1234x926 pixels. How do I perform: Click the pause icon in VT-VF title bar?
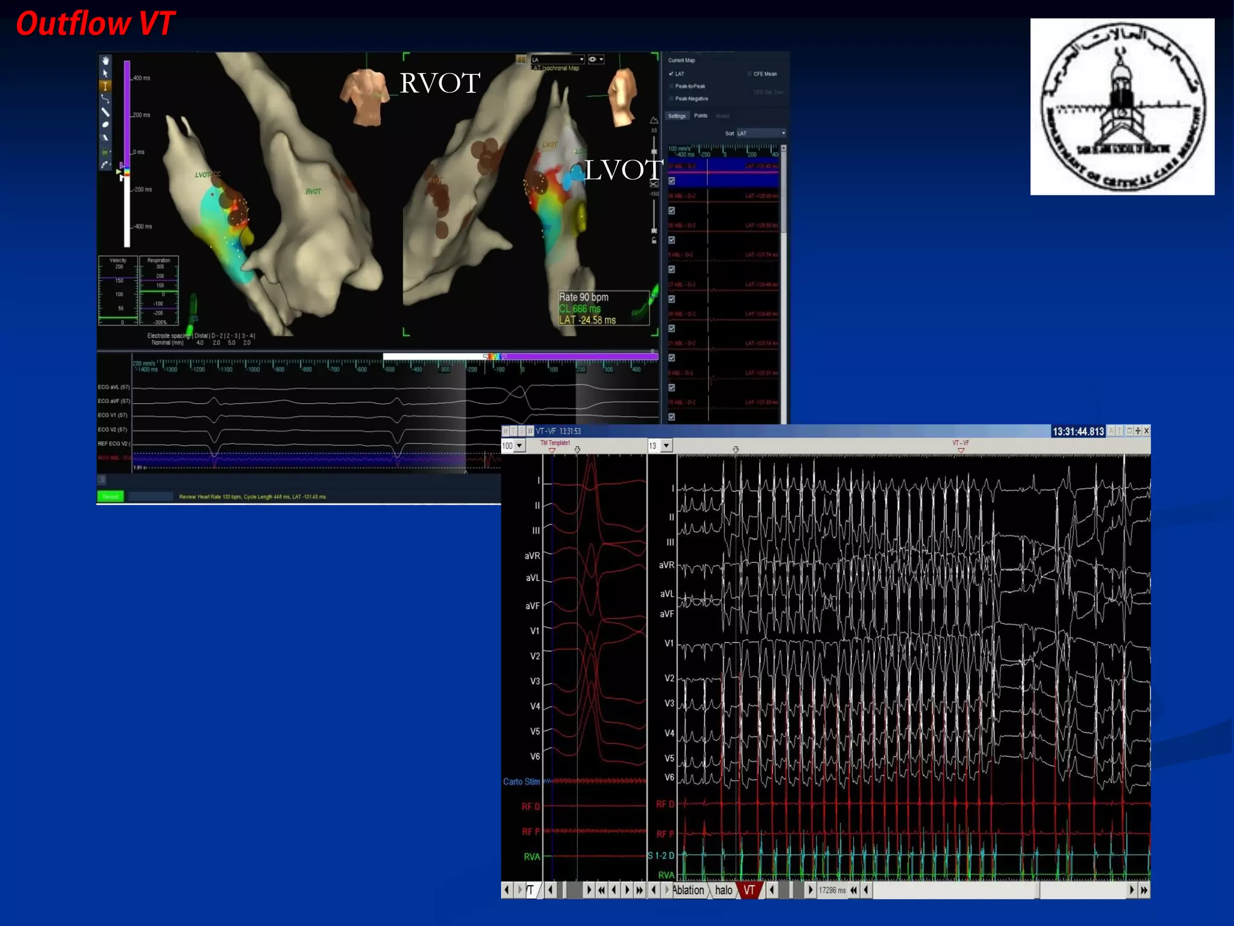pyautogui.click(x=530, y=431)
